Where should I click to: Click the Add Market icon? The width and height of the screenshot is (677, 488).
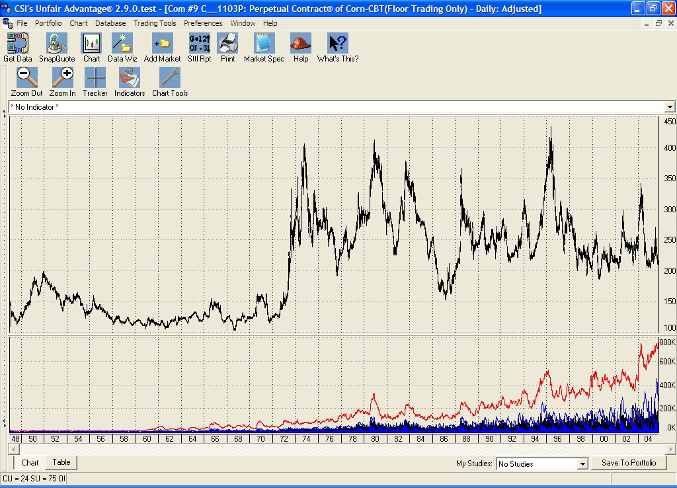tap(163, 48)
